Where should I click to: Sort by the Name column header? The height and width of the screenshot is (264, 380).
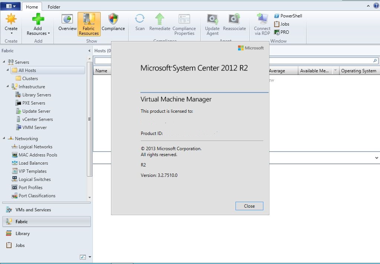click(x=102, y=71)
